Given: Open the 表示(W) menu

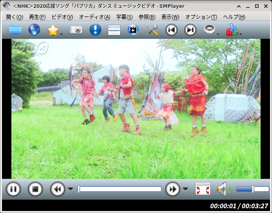Looking at the screenshot, I should 170,17.
